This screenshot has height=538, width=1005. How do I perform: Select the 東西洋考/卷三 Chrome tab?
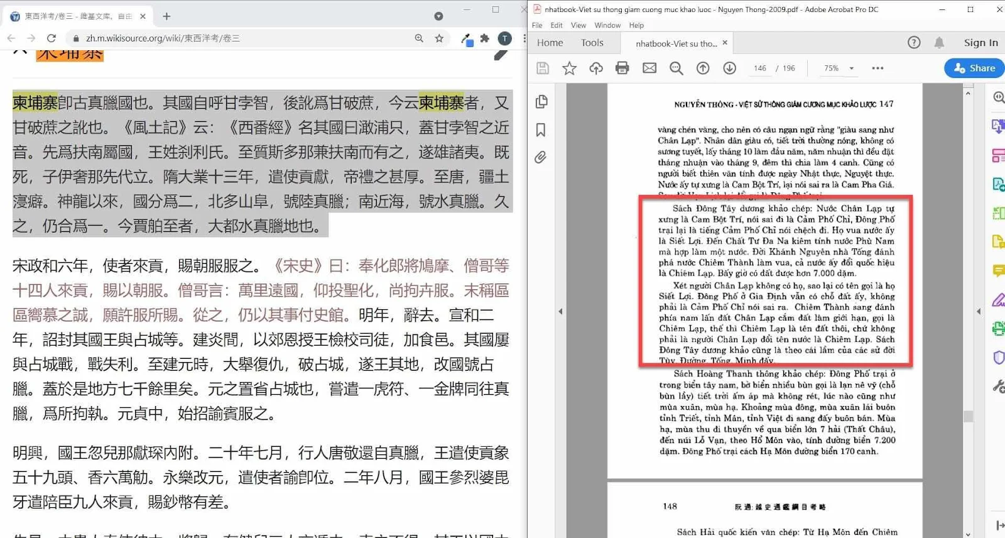[x=78, y=16]
